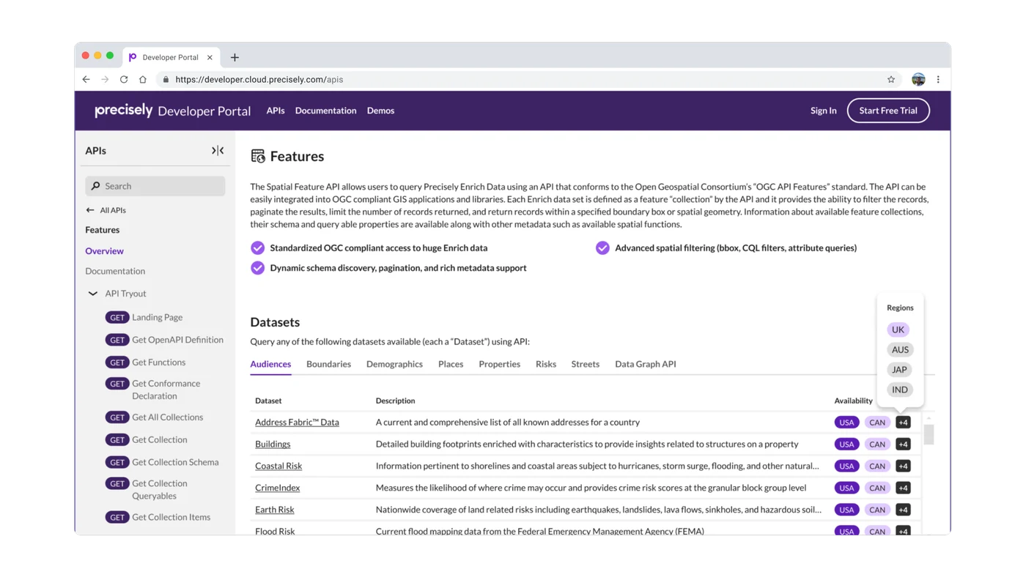Click the +4 badge in Earth Risk row

point(903,510)
